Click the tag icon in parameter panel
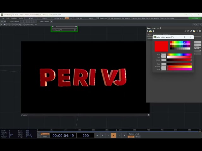The image size is (202, 151). 191,31
